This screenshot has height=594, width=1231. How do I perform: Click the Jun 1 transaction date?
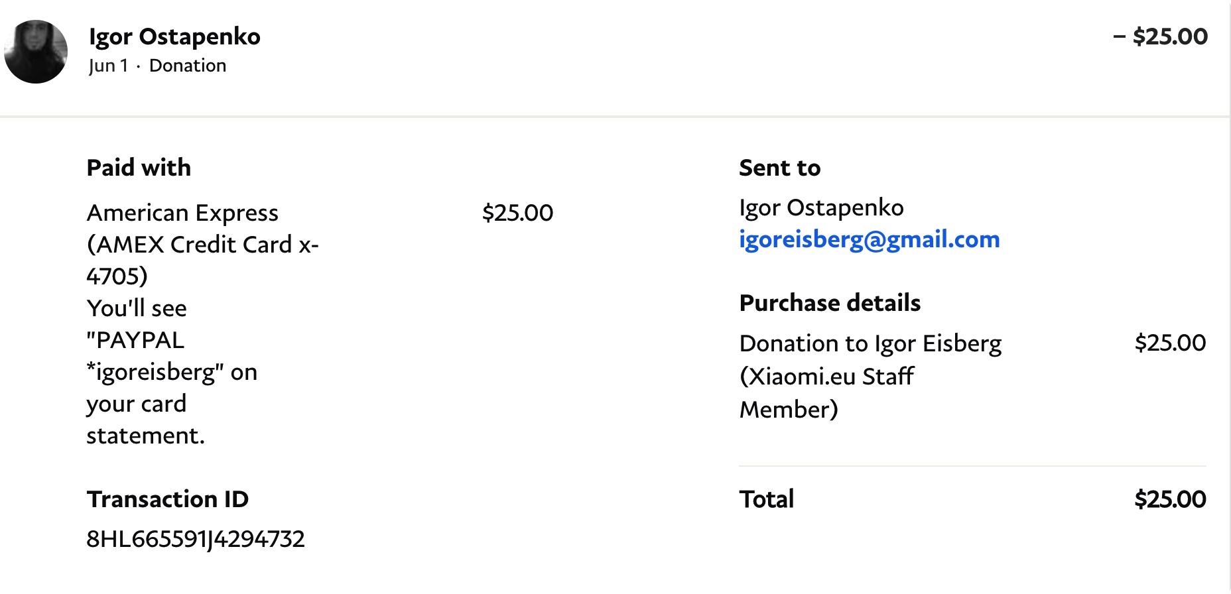108,66
